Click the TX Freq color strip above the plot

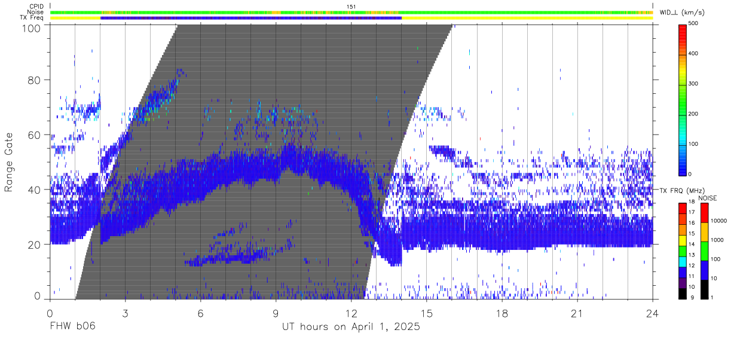pyautogui.click(x=351, y=18)
